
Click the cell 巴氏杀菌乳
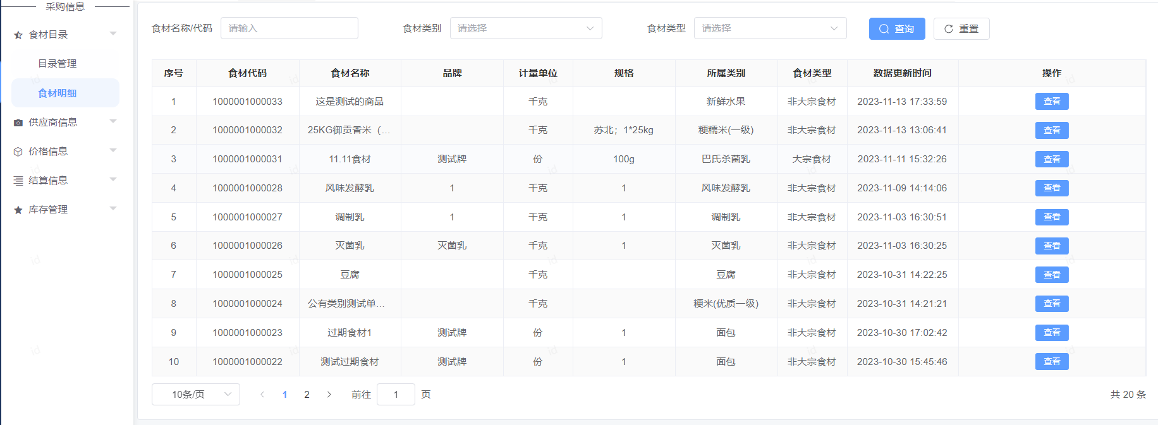pos(726,159)
